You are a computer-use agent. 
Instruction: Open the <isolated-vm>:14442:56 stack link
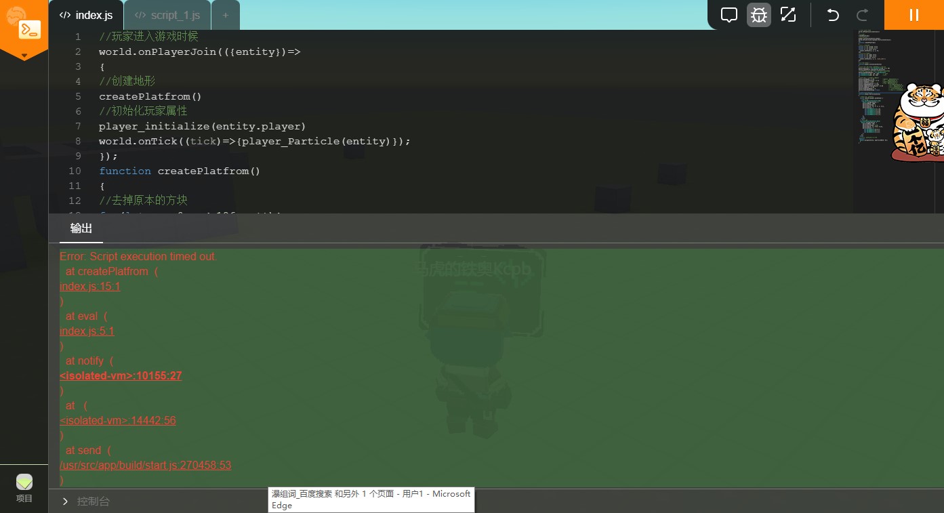tap(118, 421)
